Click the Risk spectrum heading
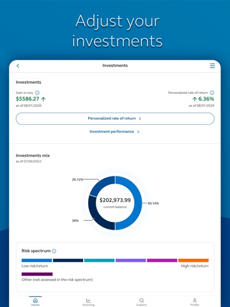Image resolution: width=230 pixels, height=307 pixels. [x=36, y=251]
